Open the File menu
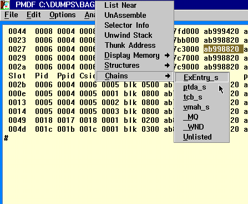248x204 pixels. [x=11, y=15]
